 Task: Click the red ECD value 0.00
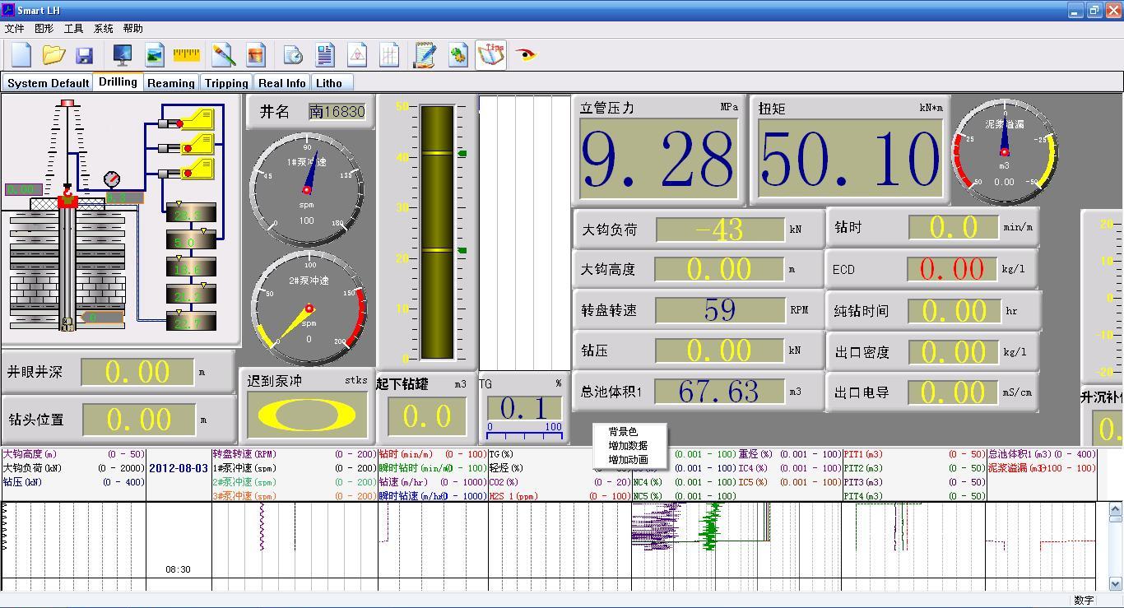coord(953,269)
